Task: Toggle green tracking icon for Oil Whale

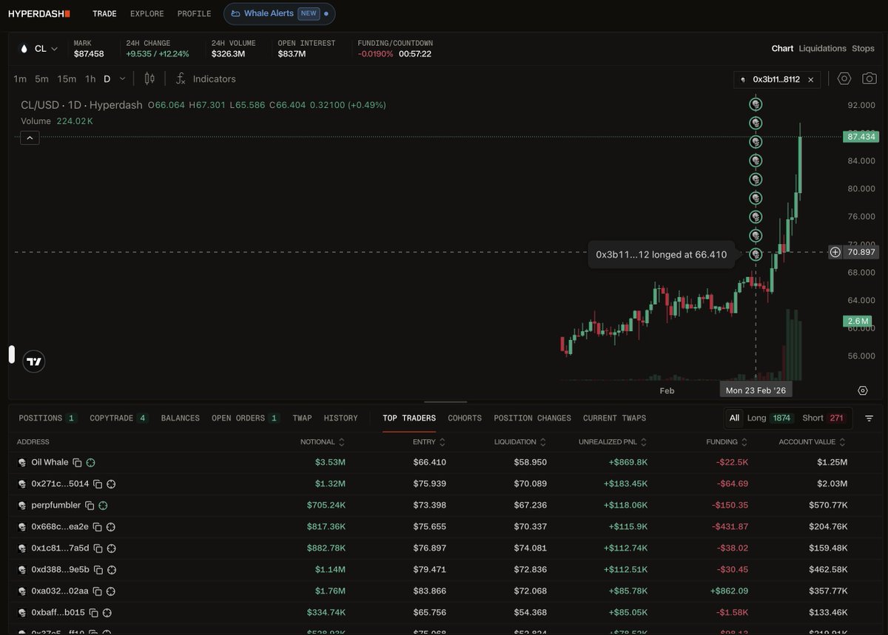Action: 90,462
